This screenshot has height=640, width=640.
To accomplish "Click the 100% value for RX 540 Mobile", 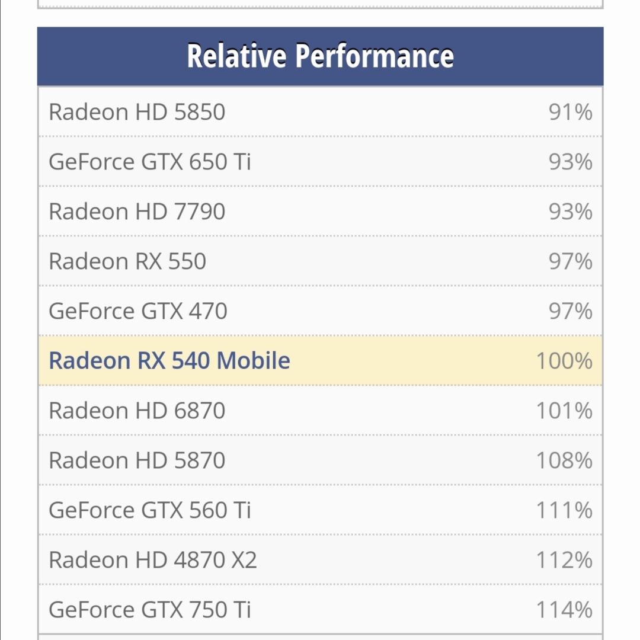I will pyautogui.click(x=564, y=361).
